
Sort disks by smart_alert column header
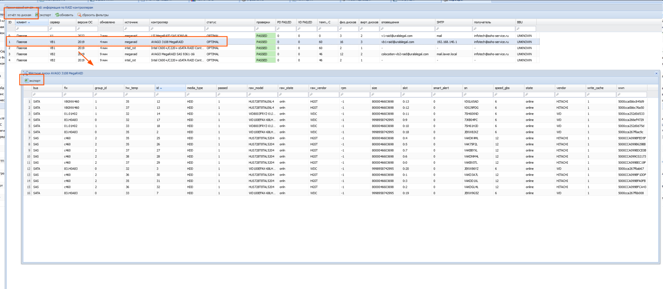tap(441, 88)
